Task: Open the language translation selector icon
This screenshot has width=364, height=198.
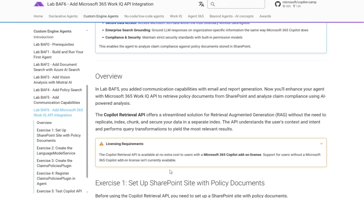Action: pyautogui.click(x=201, y=4)
